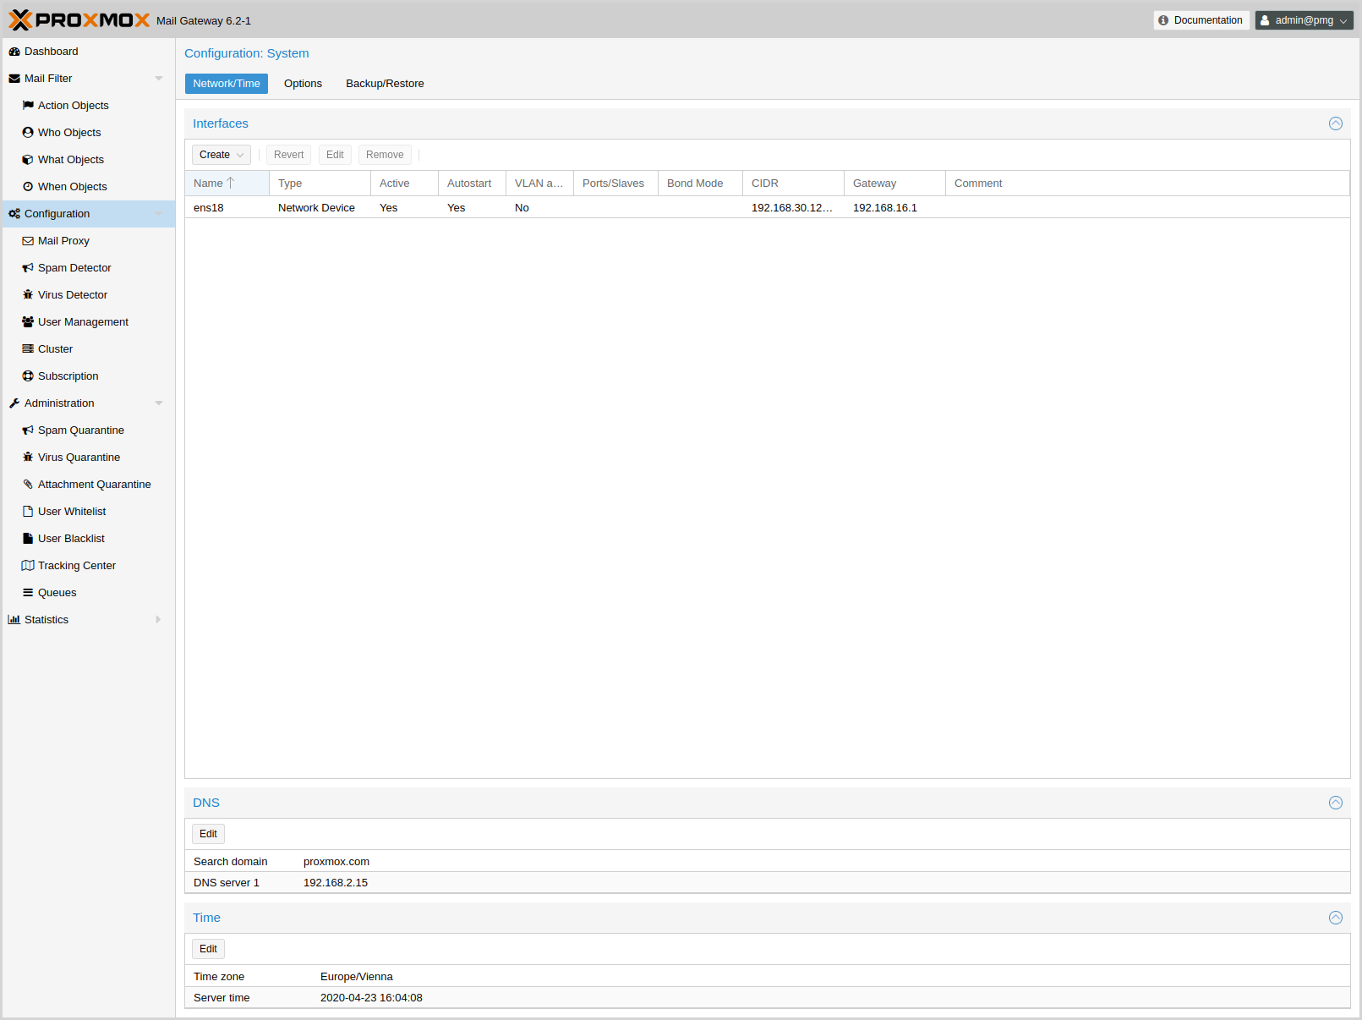Screen dimensions: 1362x1020
Task: Click the Attachment Quarantine paperclip icon
Action: click(28, 485)
